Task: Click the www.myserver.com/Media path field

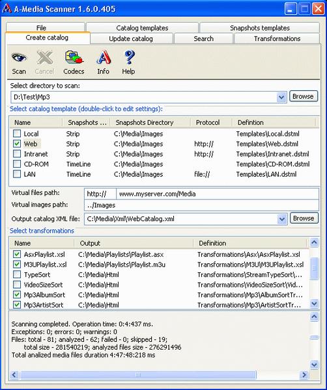Action: click(218, 194)
